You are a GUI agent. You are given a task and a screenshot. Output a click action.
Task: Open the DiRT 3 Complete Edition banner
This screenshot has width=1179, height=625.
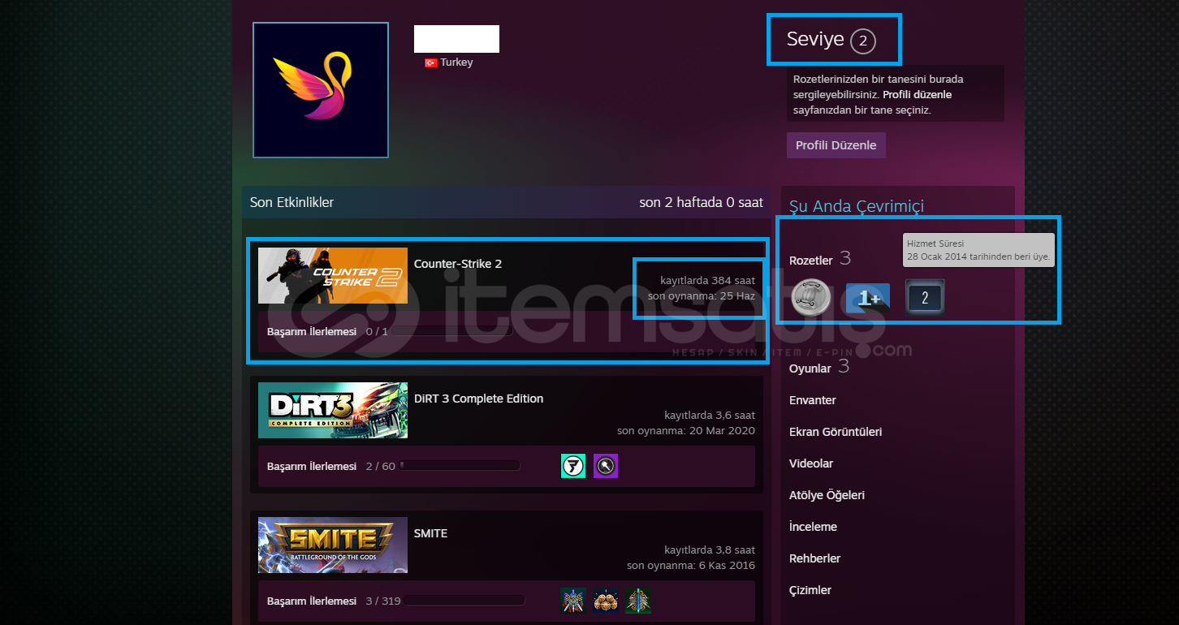(333, 411)
